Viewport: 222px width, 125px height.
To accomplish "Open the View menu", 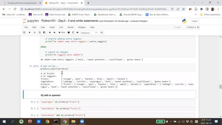I will coord(43,27).
